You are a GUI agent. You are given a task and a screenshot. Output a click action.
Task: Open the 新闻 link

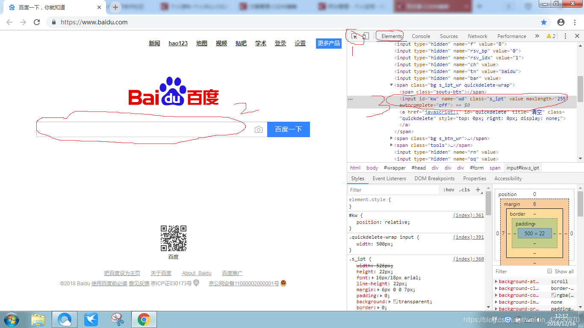click(x=154, y=43)
